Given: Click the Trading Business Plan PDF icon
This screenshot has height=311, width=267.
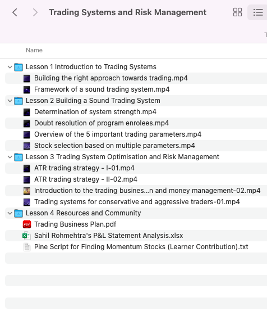Looking at the screenshot, I should [27, 224].
